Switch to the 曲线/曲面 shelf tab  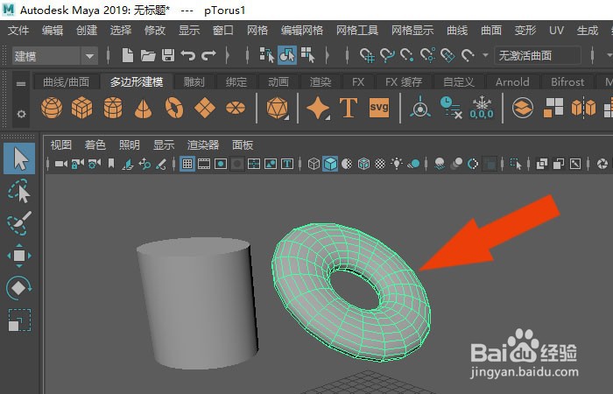(66, 82)
